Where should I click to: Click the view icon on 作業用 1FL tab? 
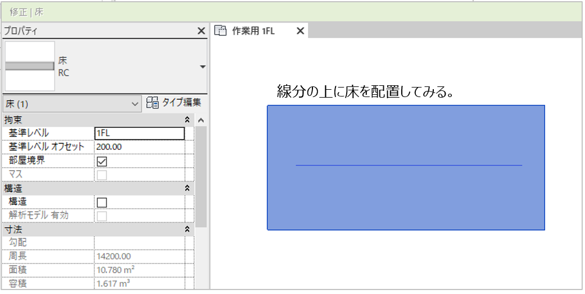[220, 31]
